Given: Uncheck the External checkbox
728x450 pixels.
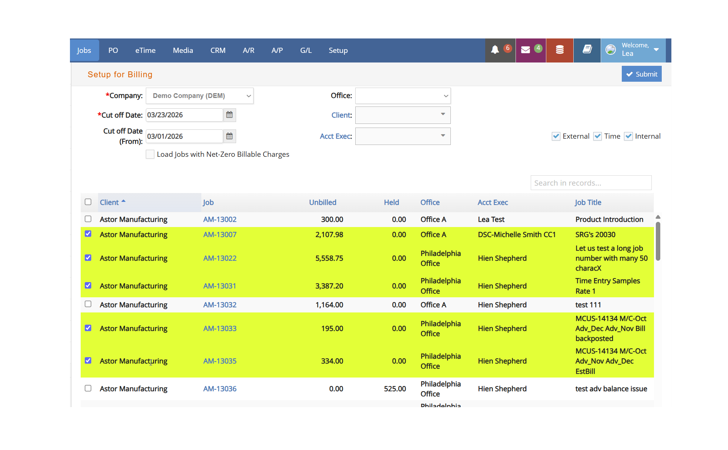Looking at the screenshot, I should click(x=556, y=136).
